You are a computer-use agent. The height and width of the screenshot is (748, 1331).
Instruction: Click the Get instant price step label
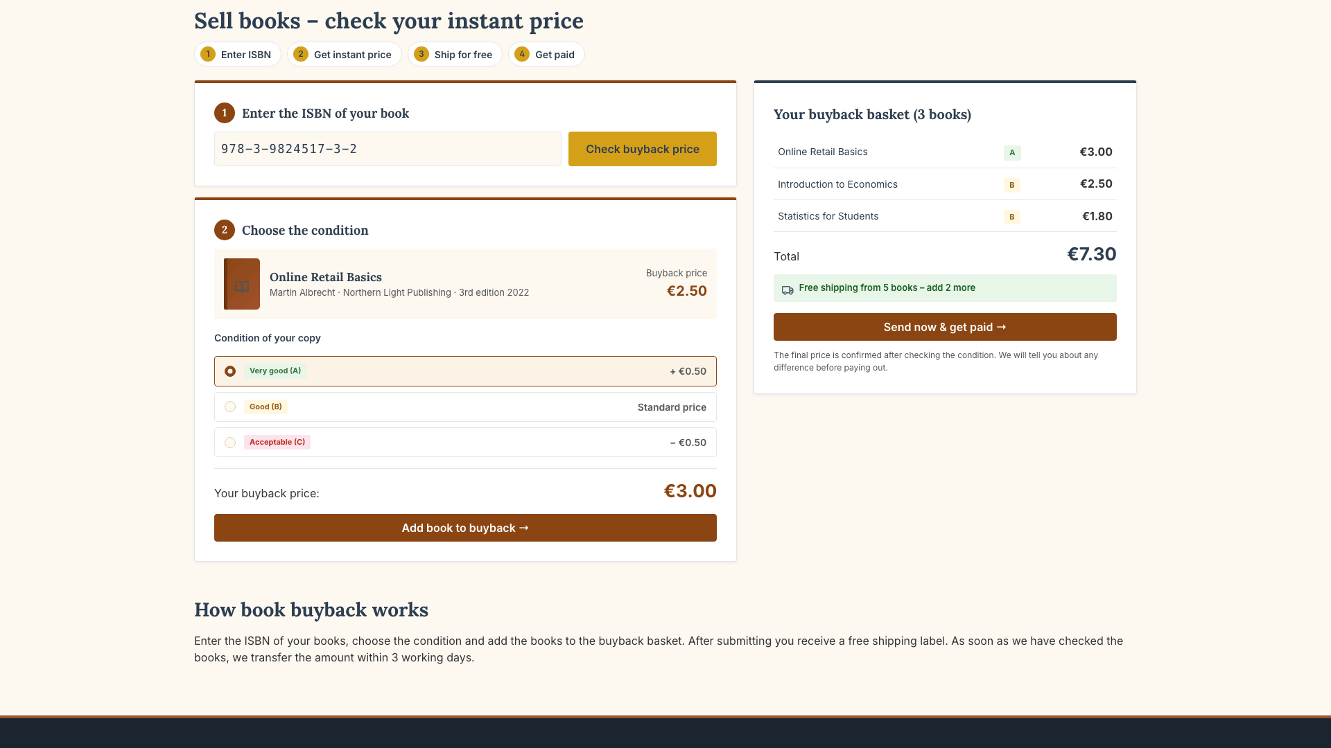point(353,55)
